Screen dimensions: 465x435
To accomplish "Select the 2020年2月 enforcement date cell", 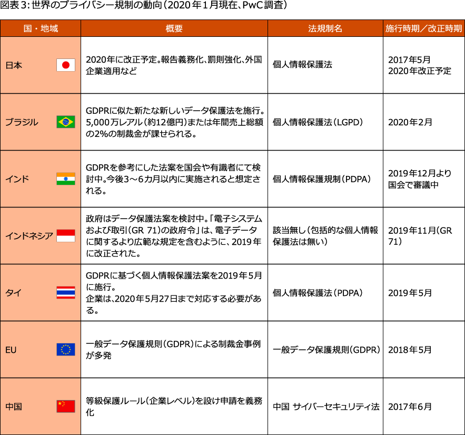I will pos(410,122).
